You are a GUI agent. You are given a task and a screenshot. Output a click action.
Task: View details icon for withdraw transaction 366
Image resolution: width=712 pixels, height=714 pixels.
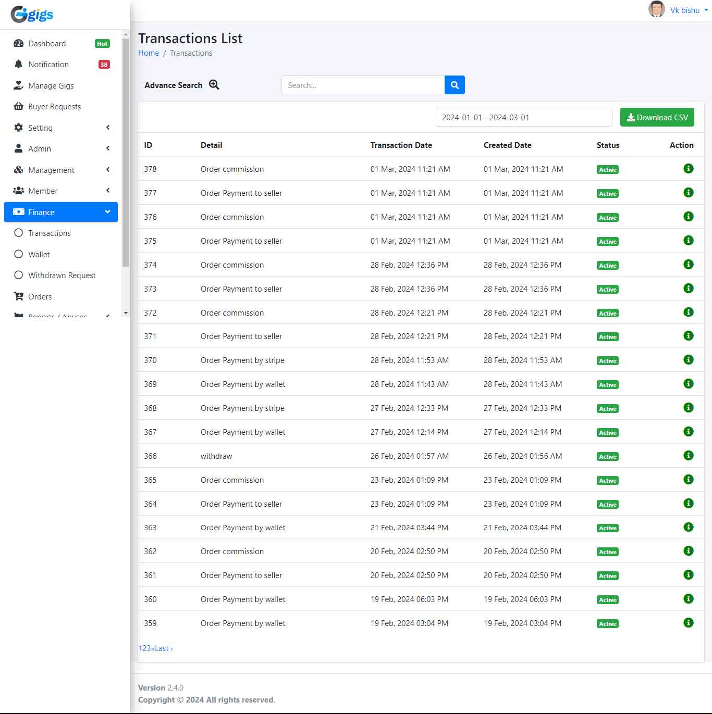[688, 456]
